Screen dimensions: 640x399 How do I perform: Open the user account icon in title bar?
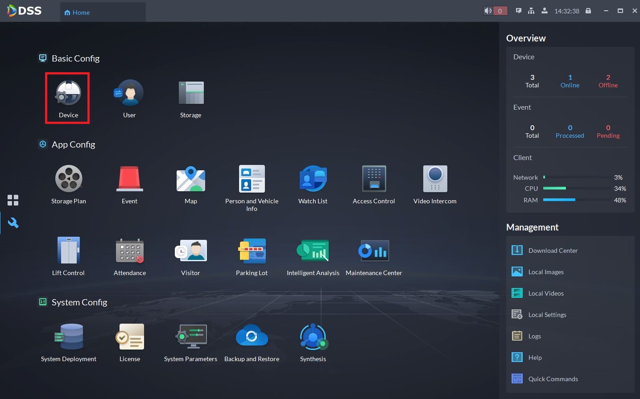tap(545, 11)
